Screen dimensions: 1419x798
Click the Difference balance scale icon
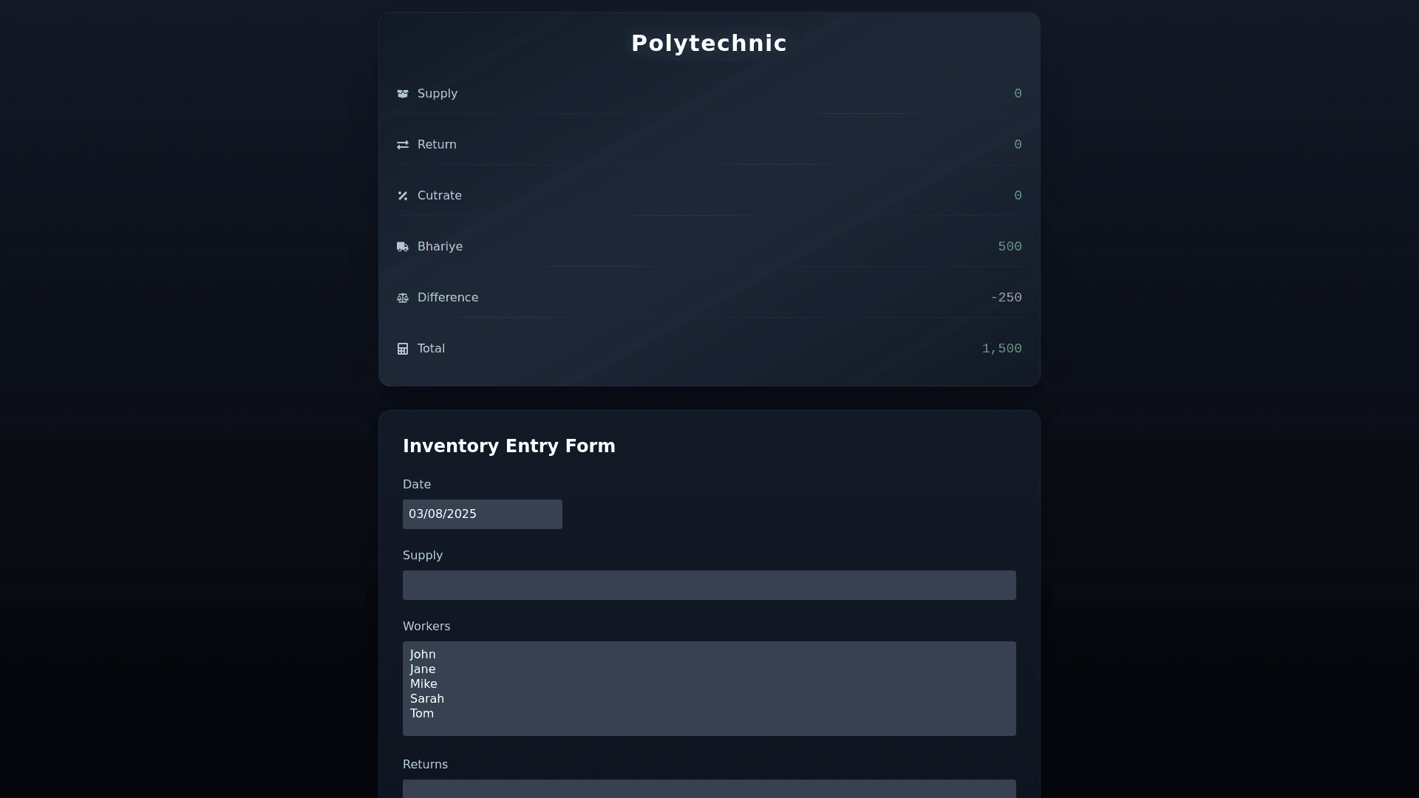[403, 298]
